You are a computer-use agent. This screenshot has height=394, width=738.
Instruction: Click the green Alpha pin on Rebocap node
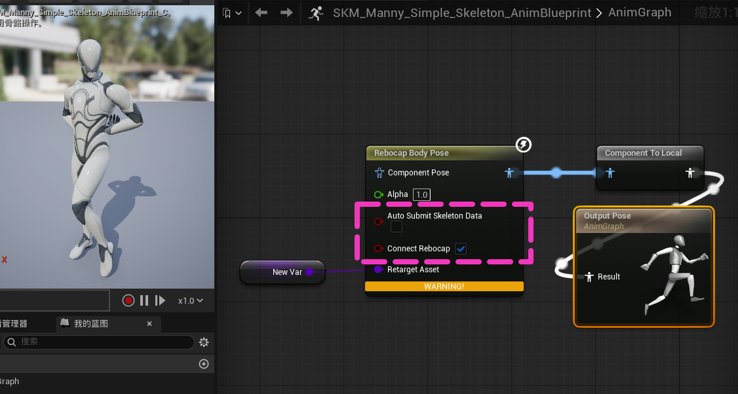378,194
